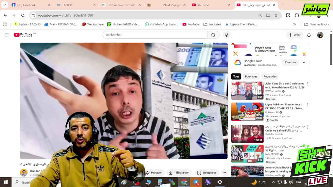333x187 pixels.
Task: Open the Importés bookmarks folder
Action: 212,24
